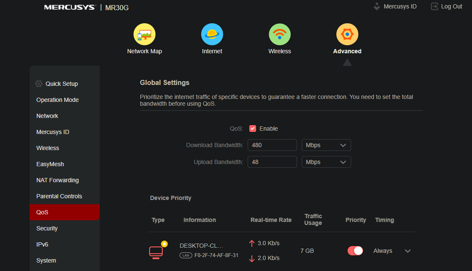The height and width of the screenshot is (271, 472).
Task: Click the Upload Bandwidth input field
Action: (x=273, y=162)
